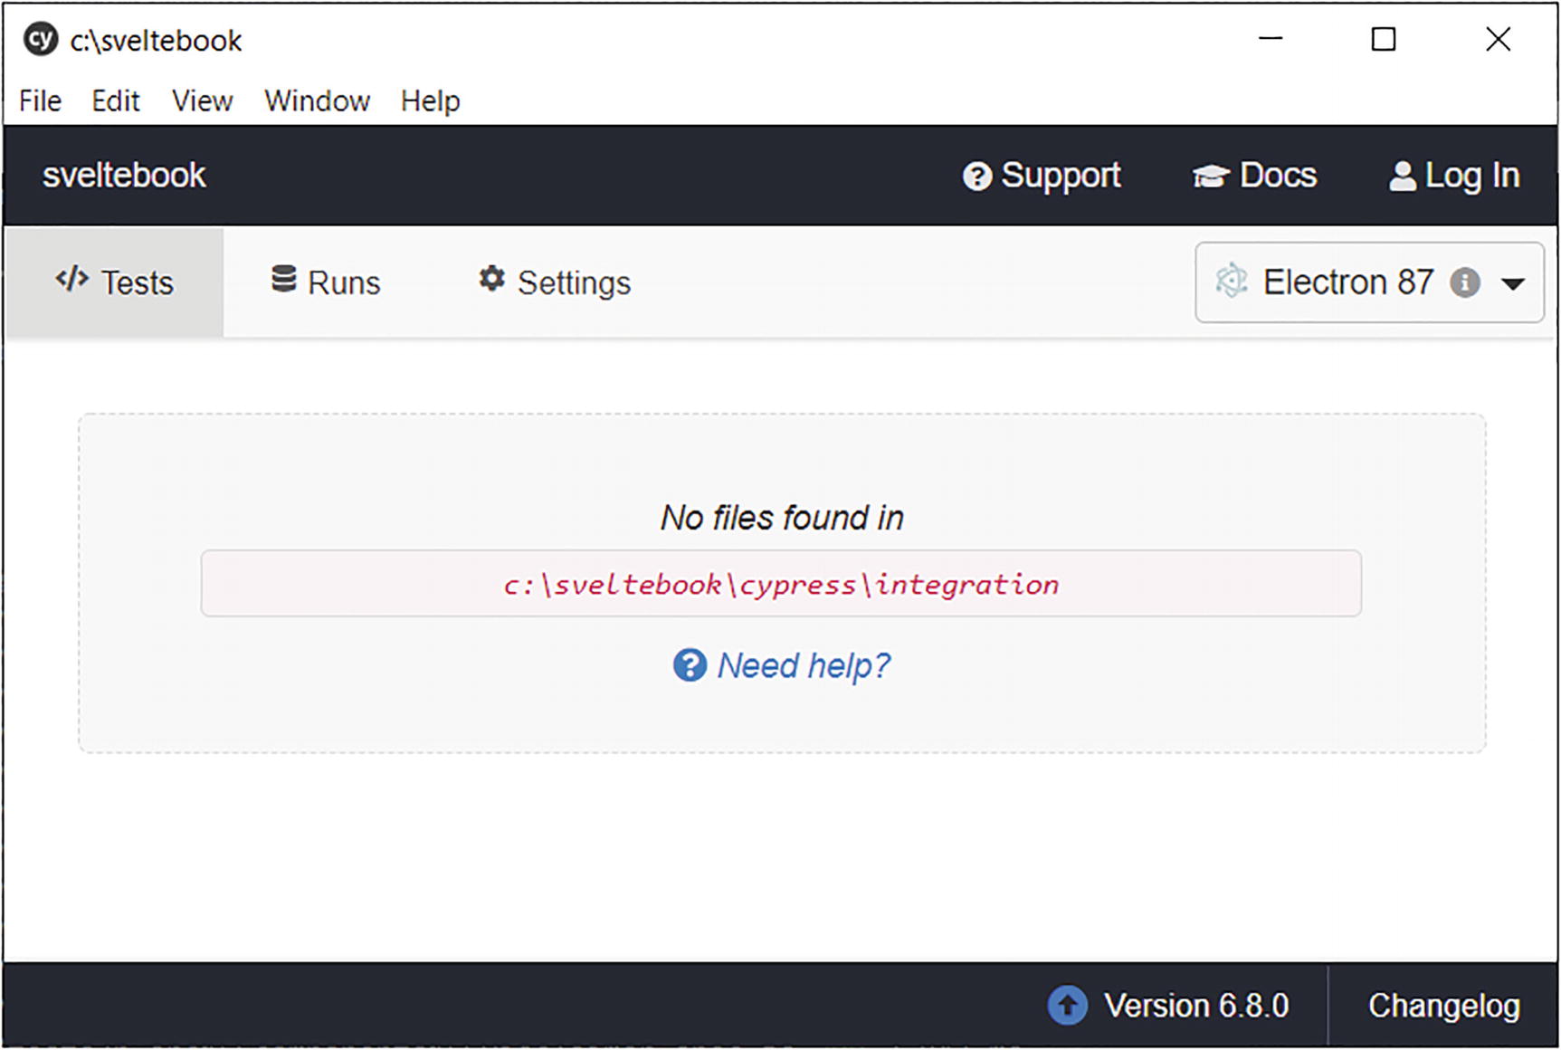Click the blue update arrow icon
Image resolution: width=1561 pixels, height=1050 pixels.
point(1067,1006)
